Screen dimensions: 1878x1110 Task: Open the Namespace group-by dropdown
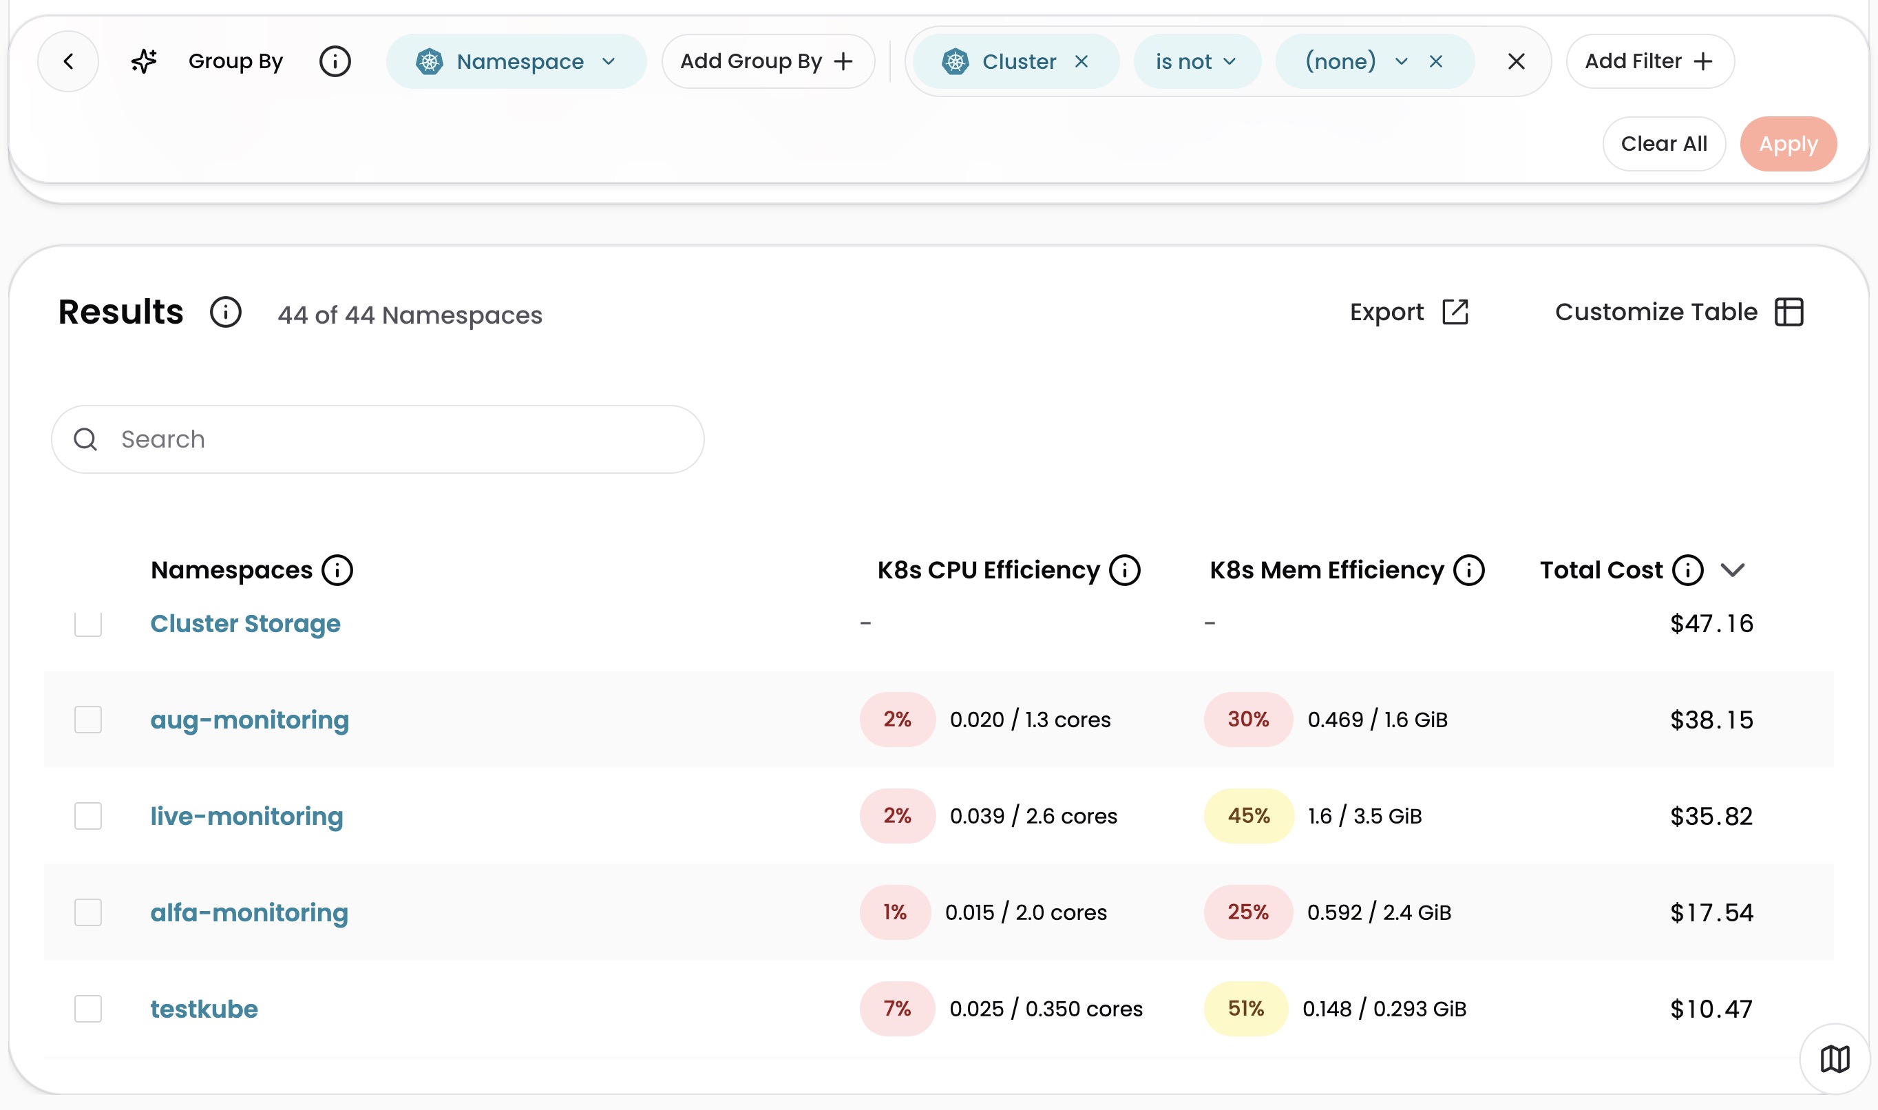[x=516, y=61]
